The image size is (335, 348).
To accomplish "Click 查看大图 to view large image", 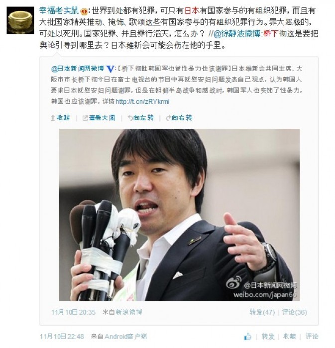I will pos(99,118).
